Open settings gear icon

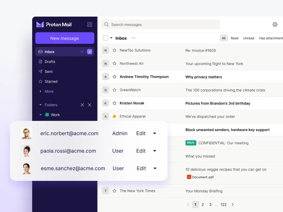[275, 24]
